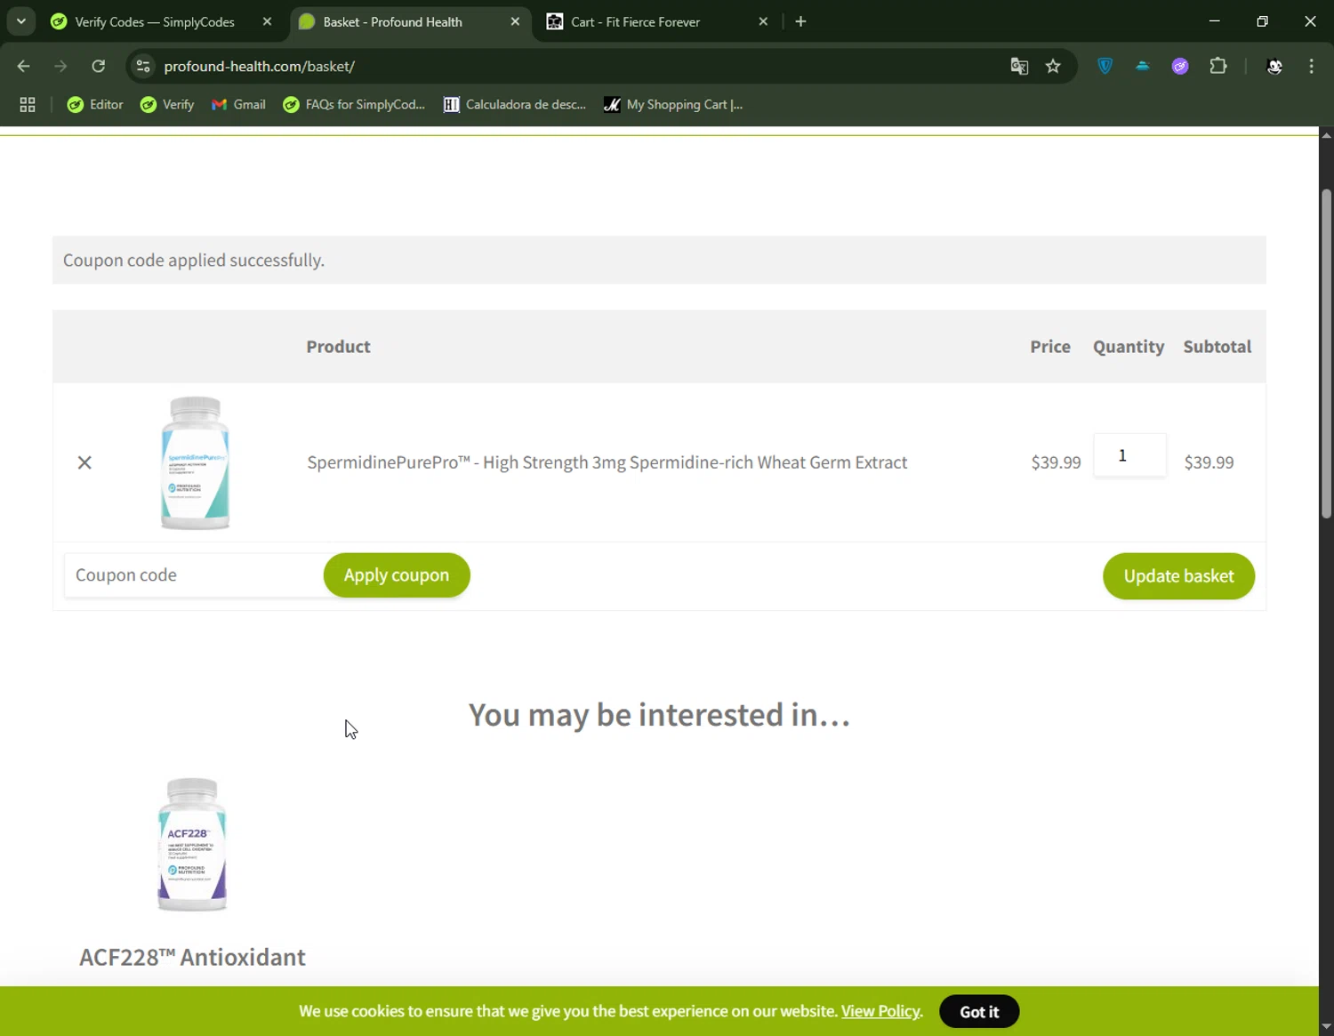Switch to Verify Codes — SimplyCodes tab
Viewport: 1334px width, 1036px height.
(x=155, y=21)
